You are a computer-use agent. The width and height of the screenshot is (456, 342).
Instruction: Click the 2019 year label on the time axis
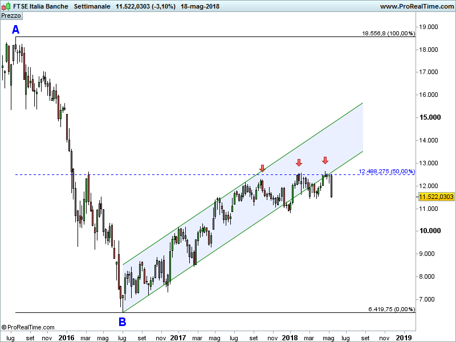click(404, 337)
